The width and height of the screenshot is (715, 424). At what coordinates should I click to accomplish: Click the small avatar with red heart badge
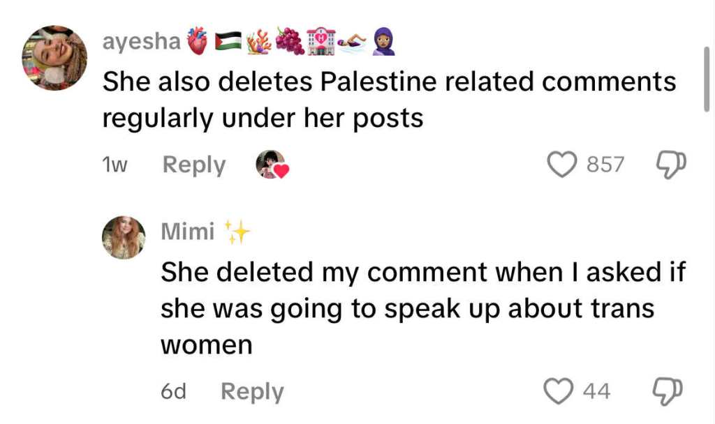pyautogui.click(x=271, y=165)
